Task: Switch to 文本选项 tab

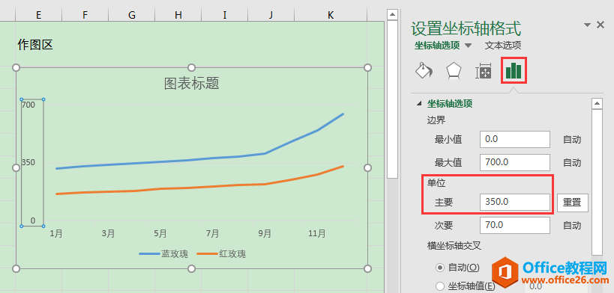Action: click(503, 46)
